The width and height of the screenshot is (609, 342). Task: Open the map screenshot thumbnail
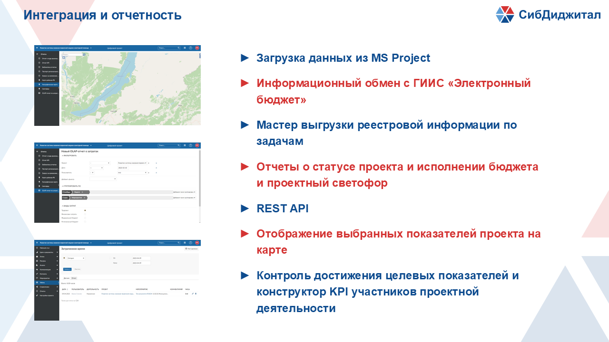pyautogui.click(x=118, y=85)
